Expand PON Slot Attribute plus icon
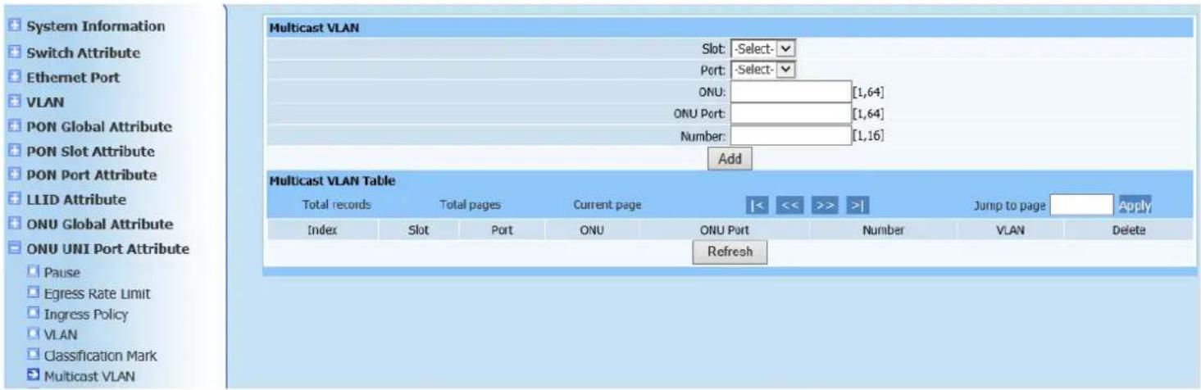Image resolution: width=1201 pixels, height=390 pixels. pos(14,152)
